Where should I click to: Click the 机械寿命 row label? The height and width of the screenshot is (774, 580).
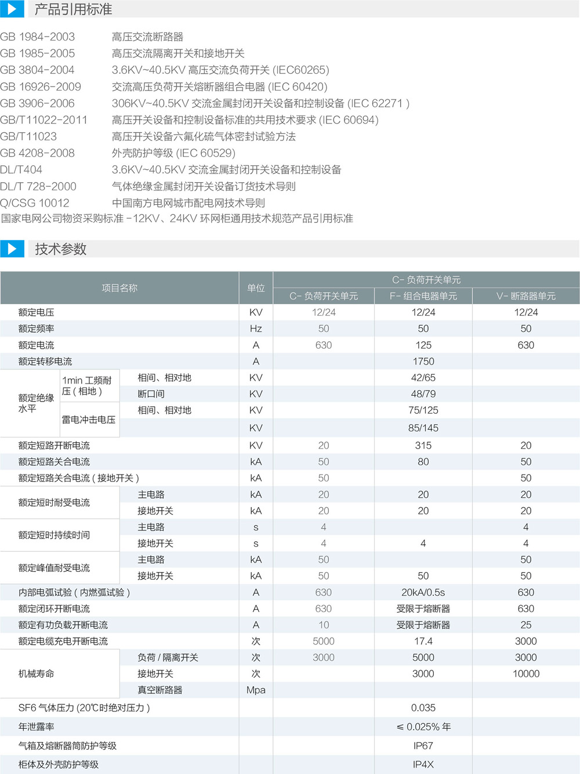pyautogui.click(x=37, y=674)
